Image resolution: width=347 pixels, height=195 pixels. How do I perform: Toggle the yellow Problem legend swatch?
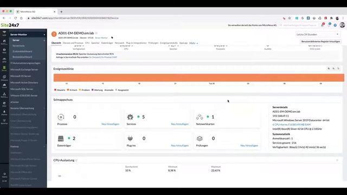tap(80, 90)
